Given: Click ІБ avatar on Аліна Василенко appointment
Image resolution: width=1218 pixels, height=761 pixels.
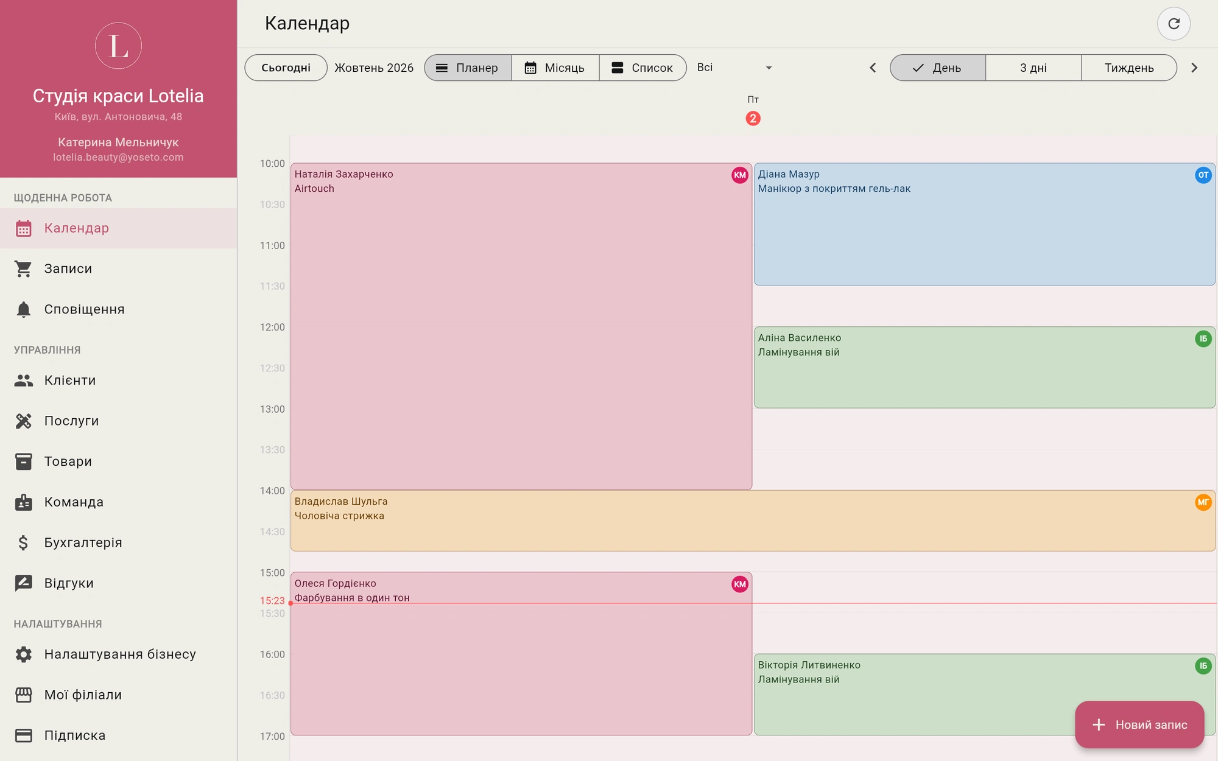Looking at the screenshot, I should click(1203, 338).
